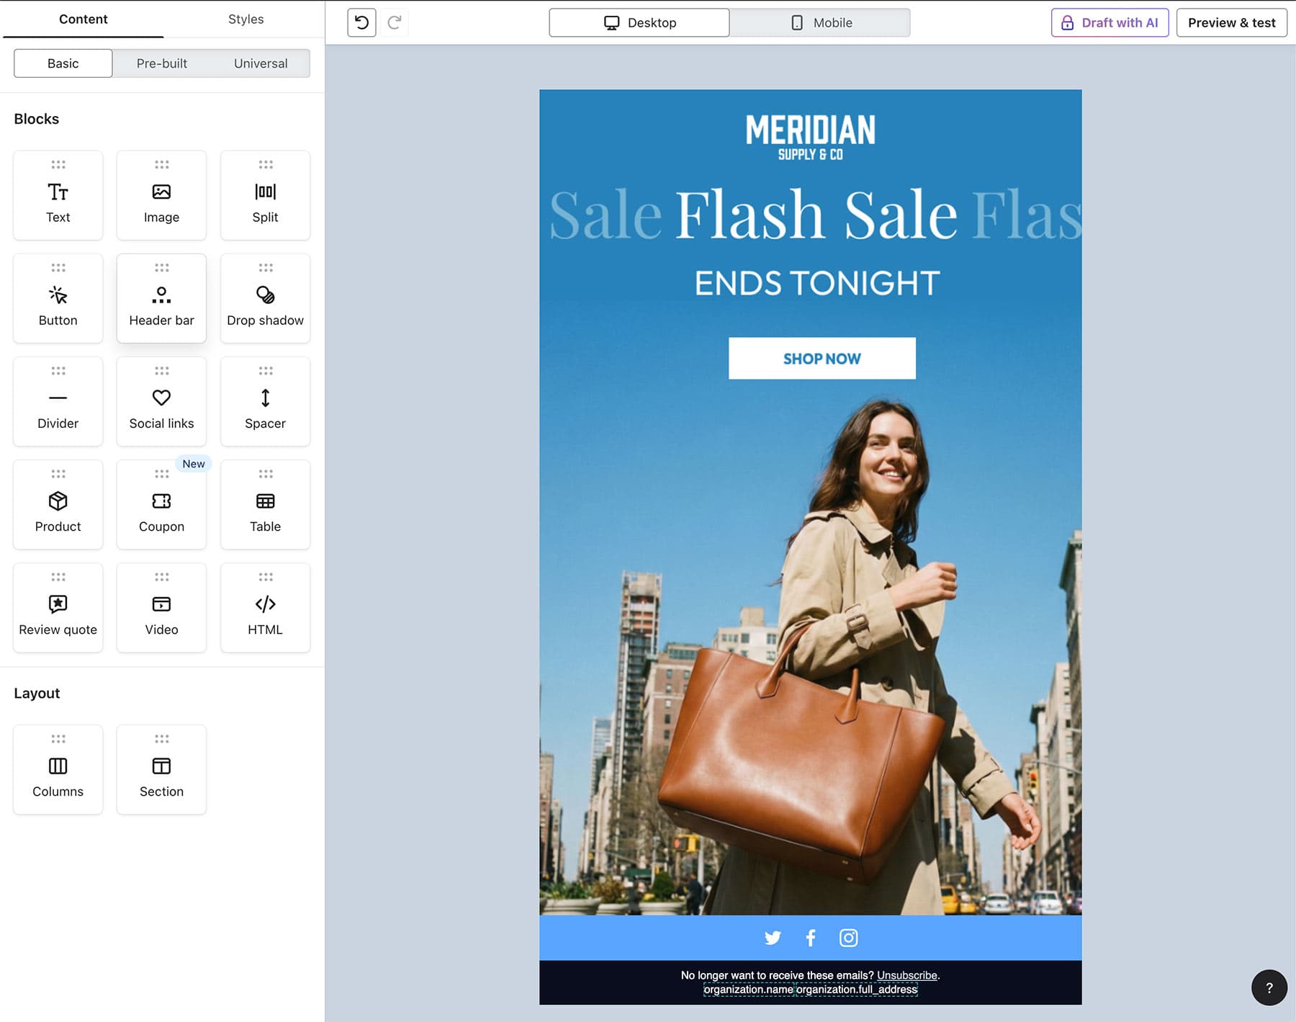The width and height of the screenshot is (1296, 1022).
Task: Switch to Desktop preview mode
Action: 639,22
